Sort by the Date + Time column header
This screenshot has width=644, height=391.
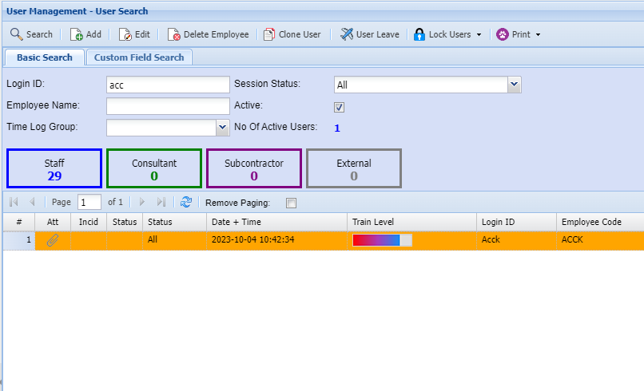[x=276, y=222]
